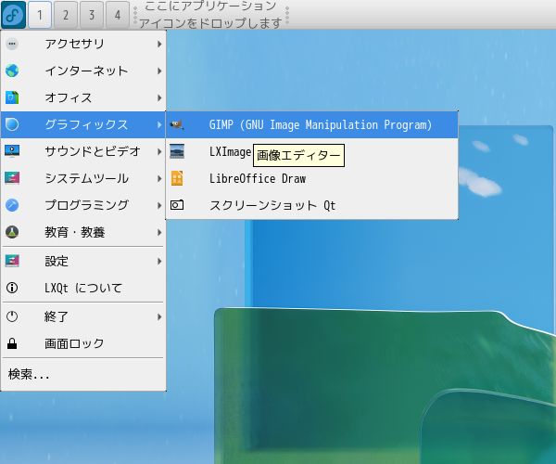Click LXQt について entry

click(83, 288)
